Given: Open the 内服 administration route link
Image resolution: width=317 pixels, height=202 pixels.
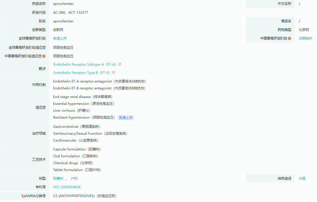Looking at the screenshot, I should tap(302, 179).
